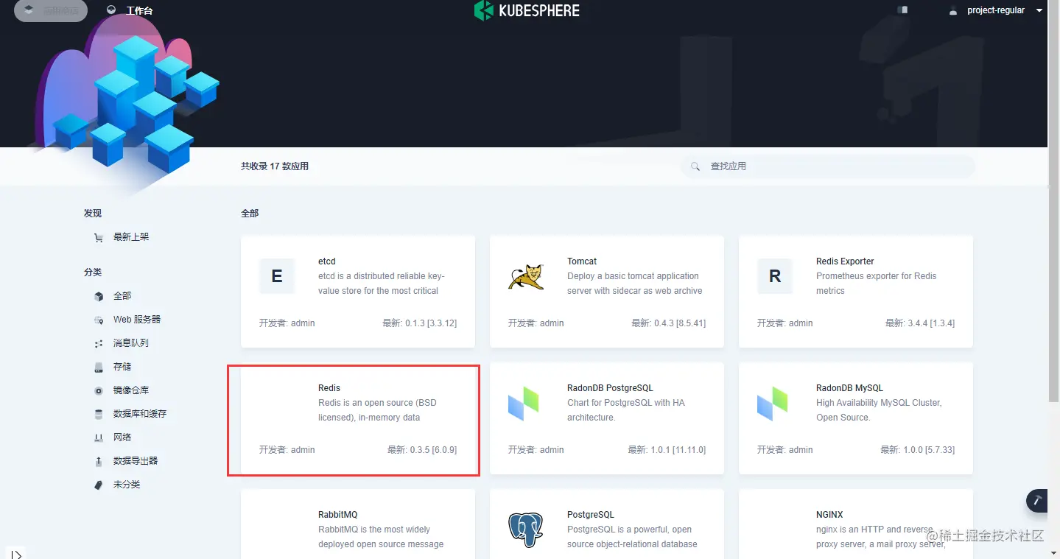
Task: Open the RadonDB PostgreSQL app title
Action: [610, 388]
